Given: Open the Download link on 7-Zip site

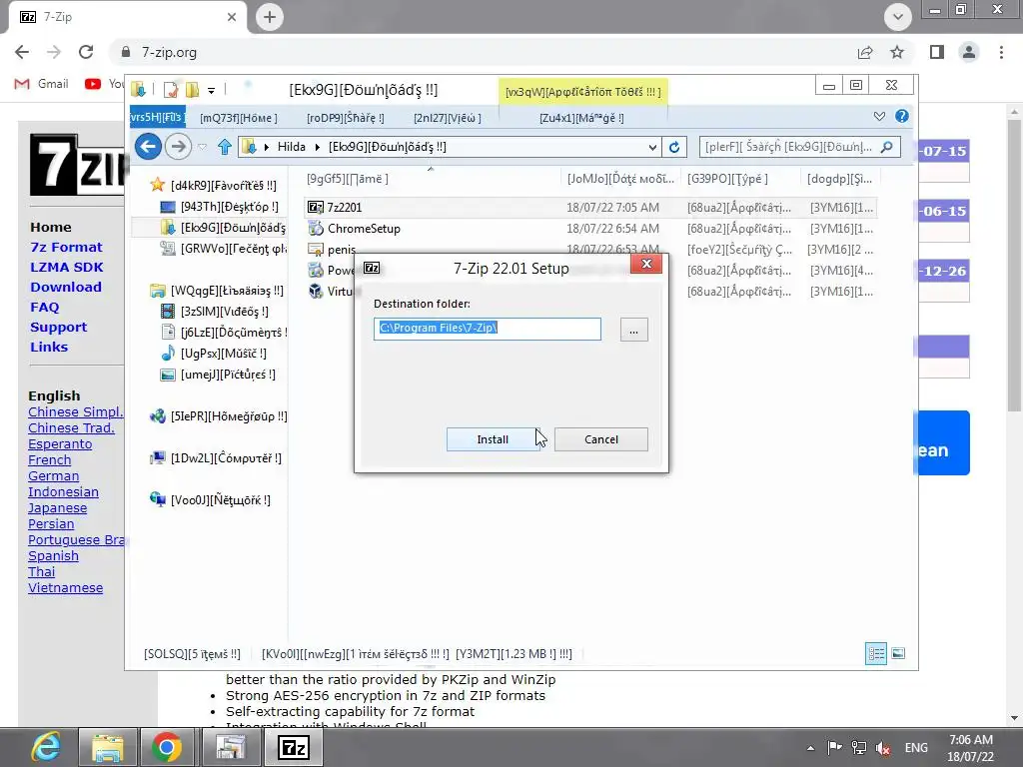Looking at the screenshot, I should (x=66, y=287).
